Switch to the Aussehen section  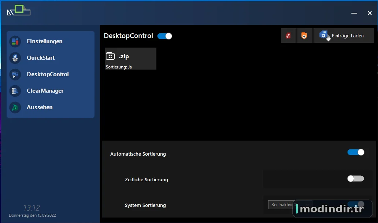pos(40,107)
